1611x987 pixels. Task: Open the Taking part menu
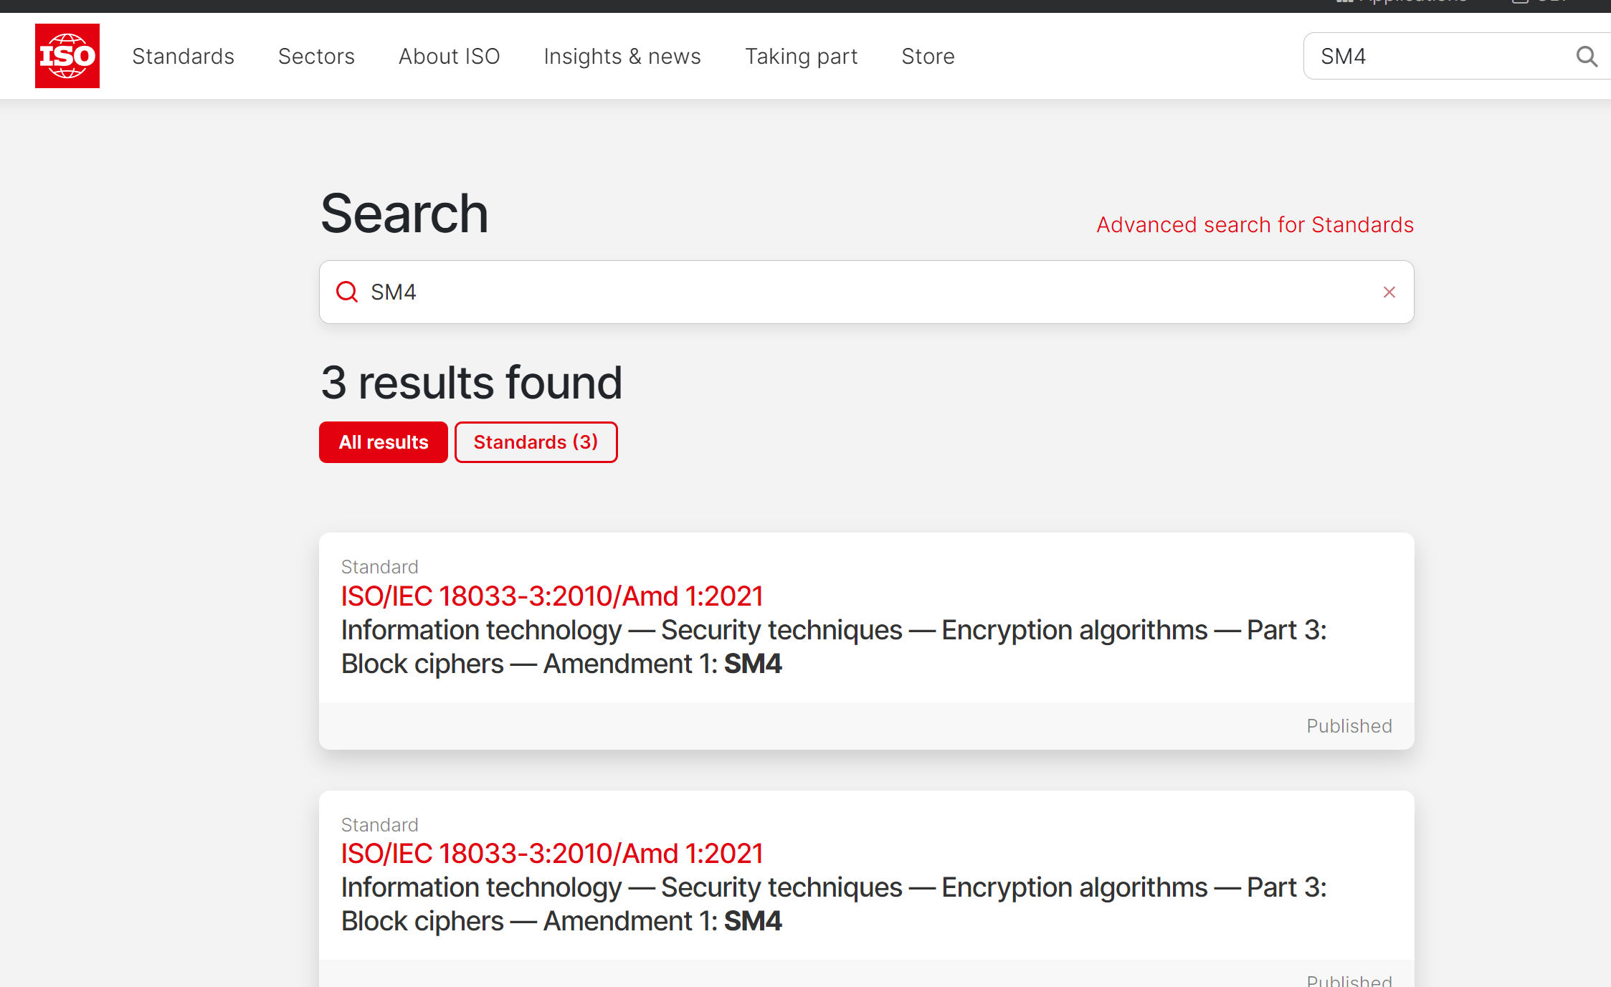(x=801, y=56)
